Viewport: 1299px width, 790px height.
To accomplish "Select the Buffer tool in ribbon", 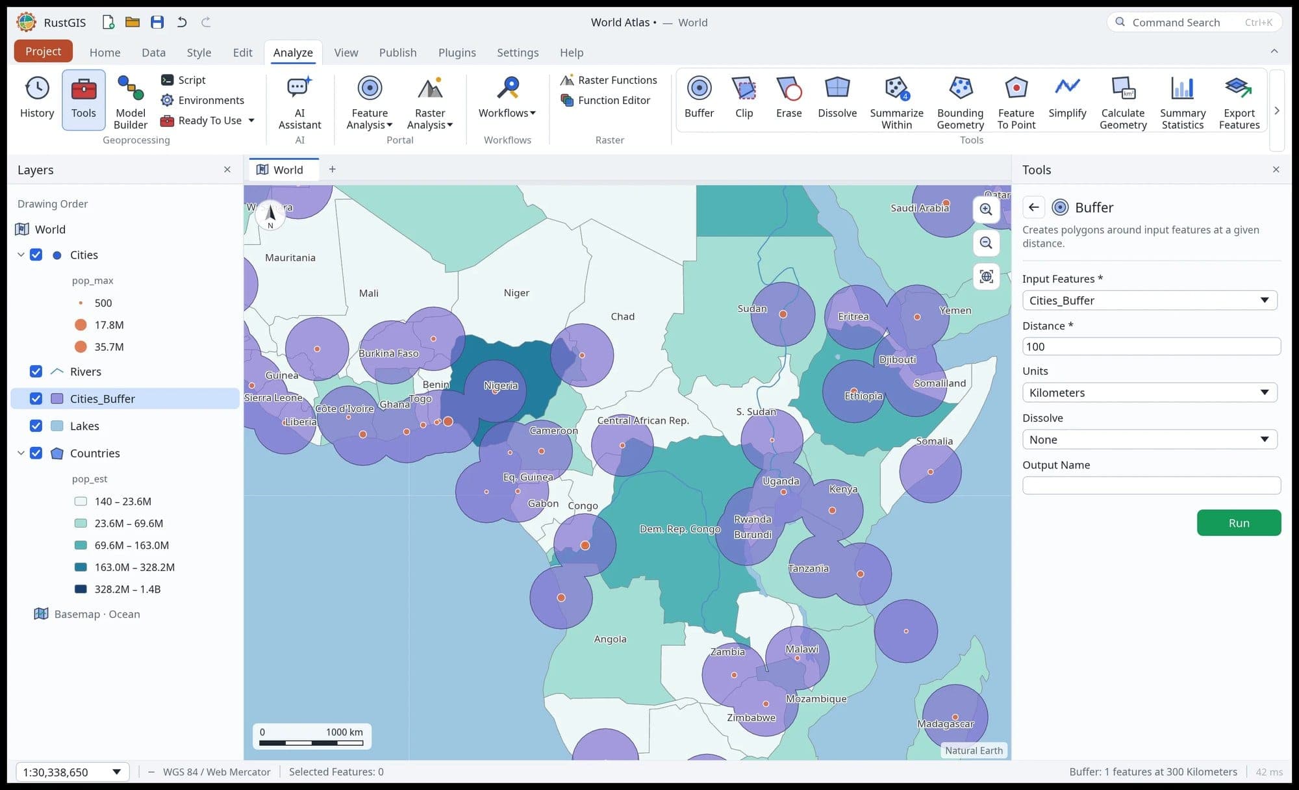I will [699, 99].
